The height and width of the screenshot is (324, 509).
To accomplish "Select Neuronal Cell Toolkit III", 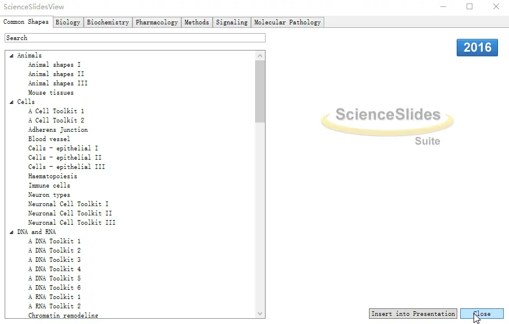I will pos(71,222).
